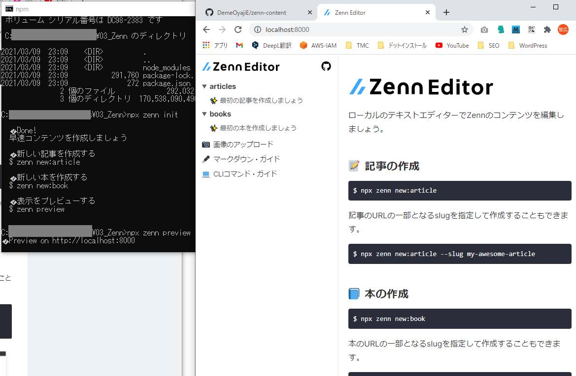Open a new browser tab
Screen dimensions: 576x376
pos(446,12)
